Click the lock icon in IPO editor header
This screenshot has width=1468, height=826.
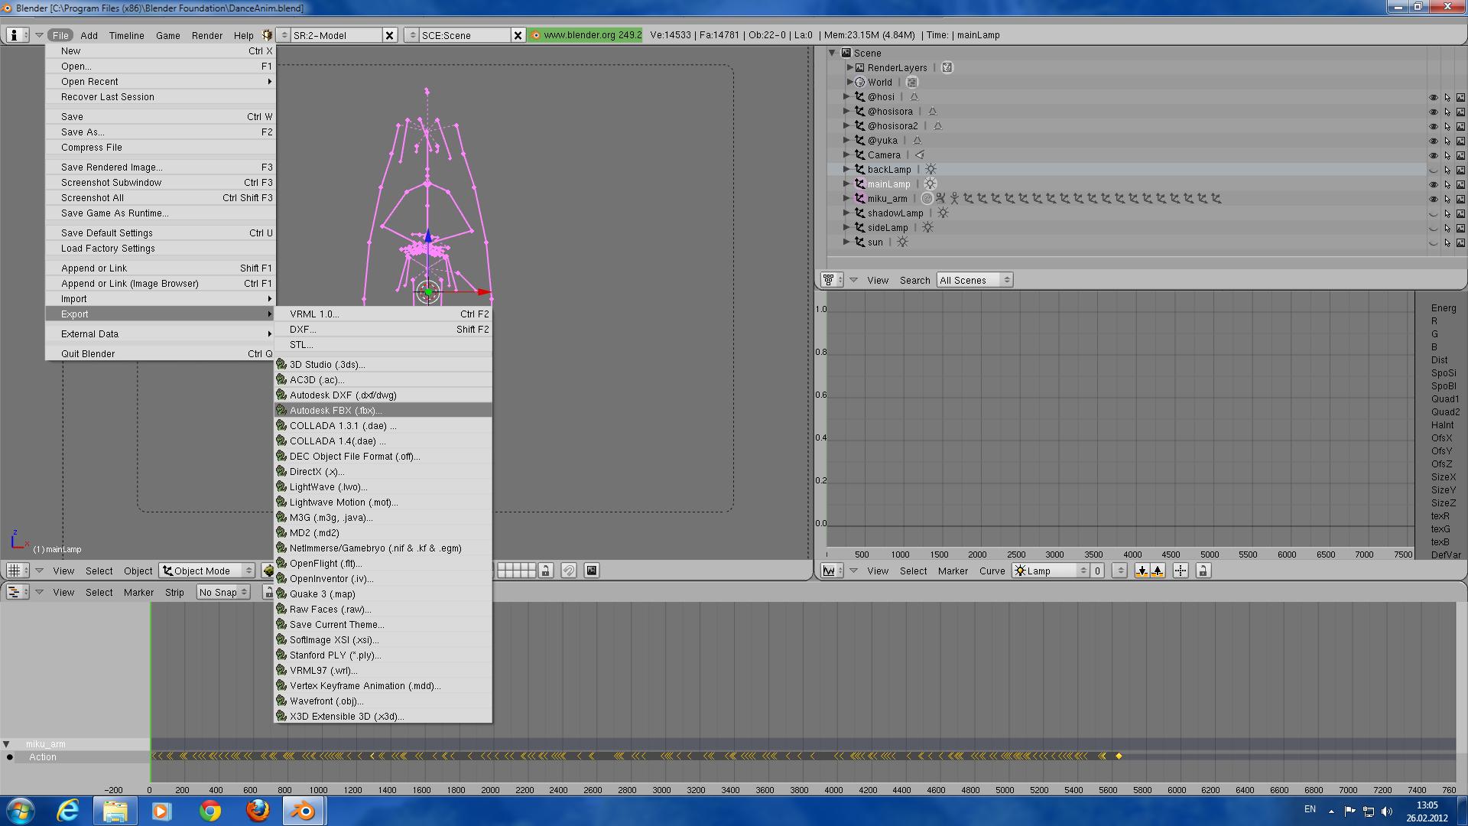[x=1203, y=571]
